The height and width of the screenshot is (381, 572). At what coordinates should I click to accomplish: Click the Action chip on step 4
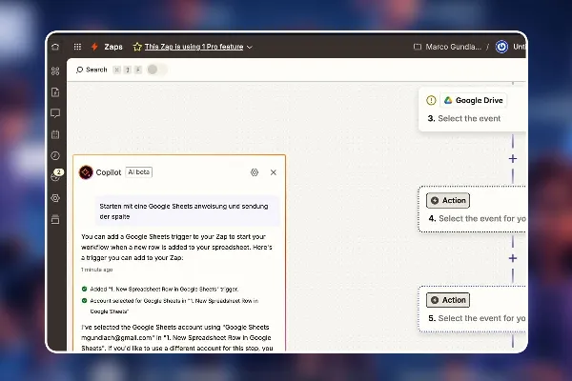pyautogui.click(x=448, y=201)
